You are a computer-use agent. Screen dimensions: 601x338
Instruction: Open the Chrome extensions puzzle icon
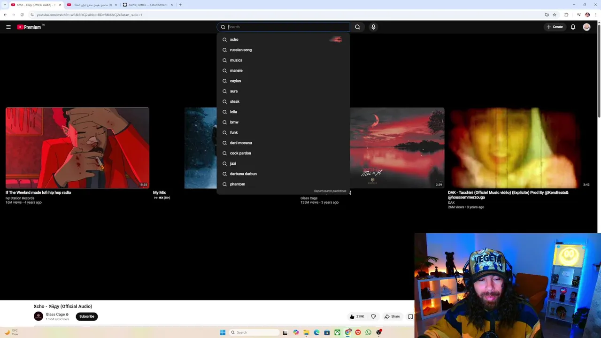[566, 15]
